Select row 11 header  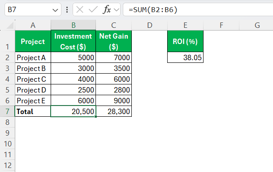click(x=7, y=154)
